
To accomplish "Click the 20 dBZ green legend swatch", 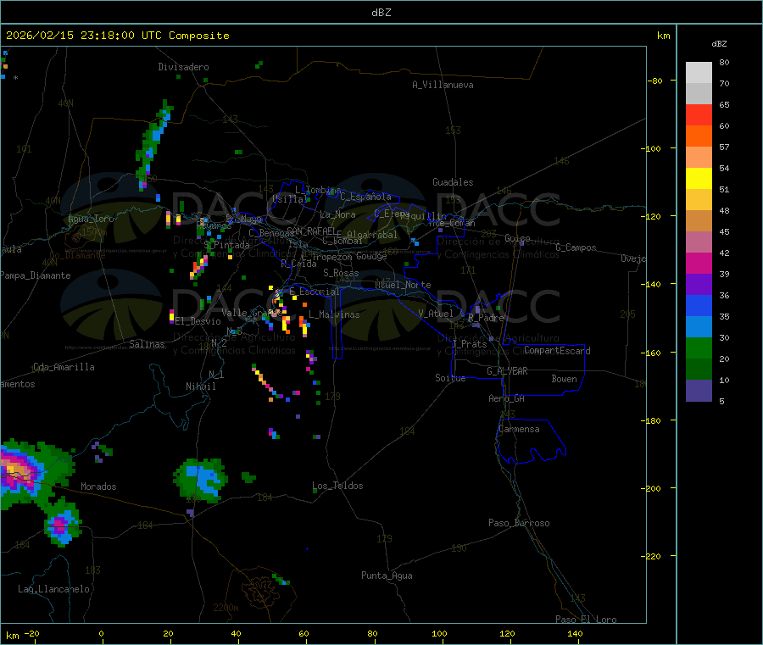I will coord(699,370).
